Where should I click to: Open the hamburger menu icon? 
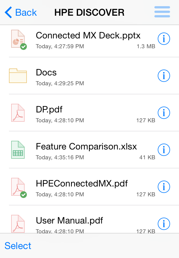click(162, 12)
